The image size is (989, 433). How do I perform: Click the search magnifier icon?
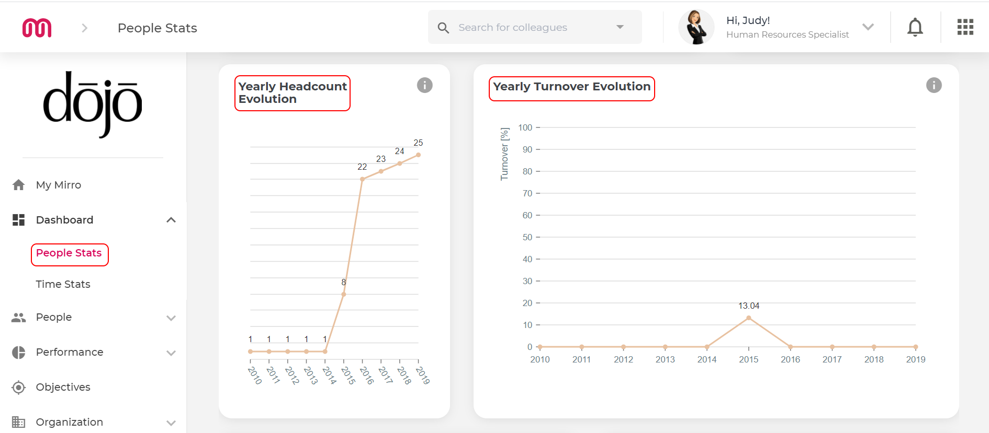pos(443,28)
